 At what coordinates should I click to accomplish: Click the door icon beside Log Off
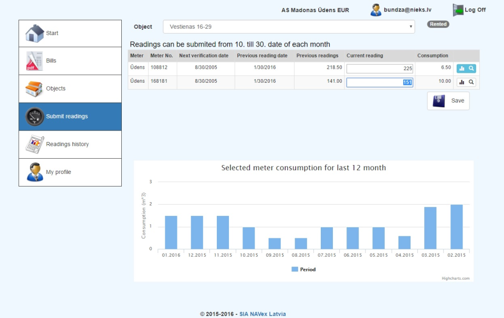coord(458,10)
